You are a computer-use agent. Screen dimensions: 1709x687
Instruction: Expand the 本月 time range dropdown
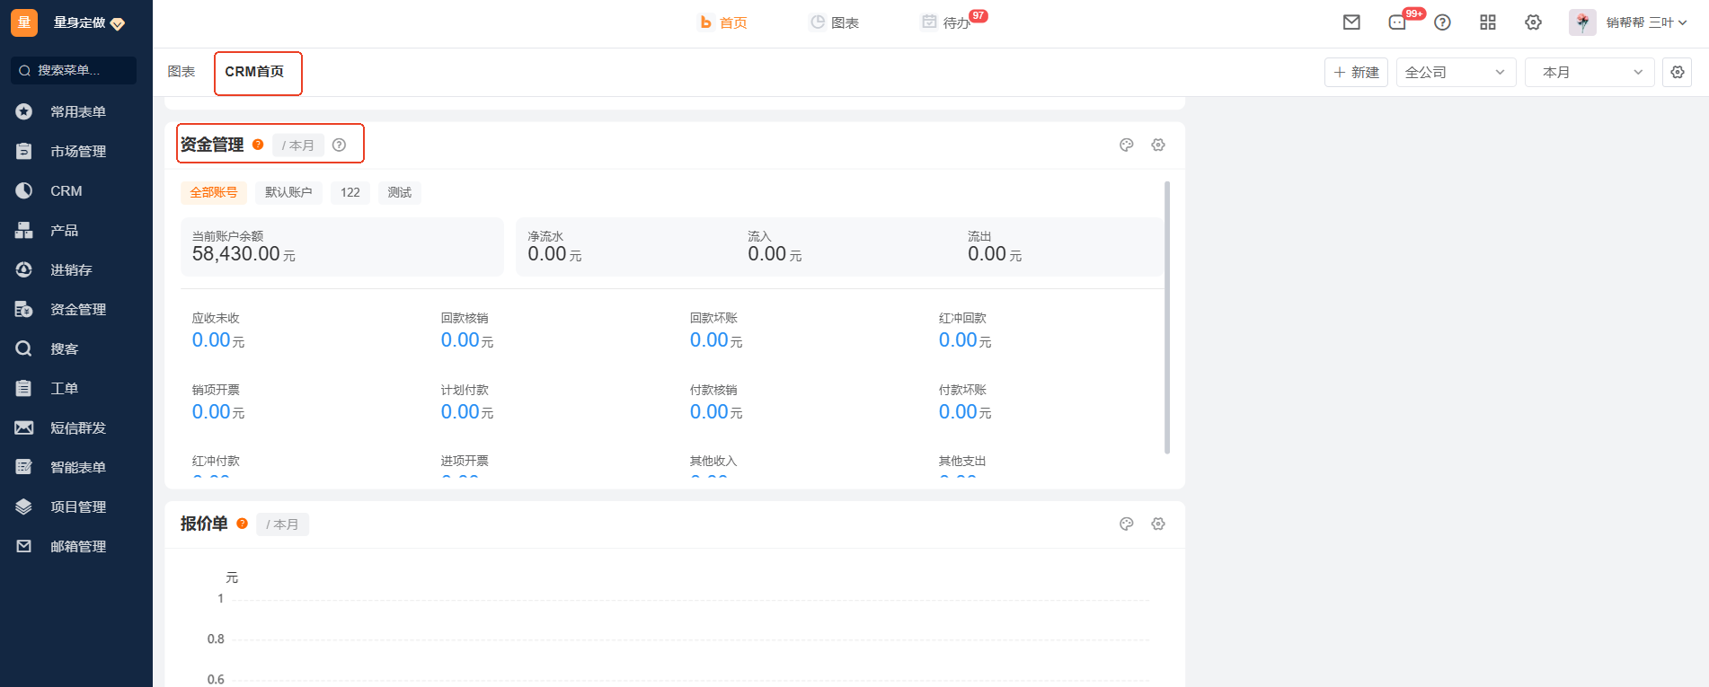[1589, 72]
